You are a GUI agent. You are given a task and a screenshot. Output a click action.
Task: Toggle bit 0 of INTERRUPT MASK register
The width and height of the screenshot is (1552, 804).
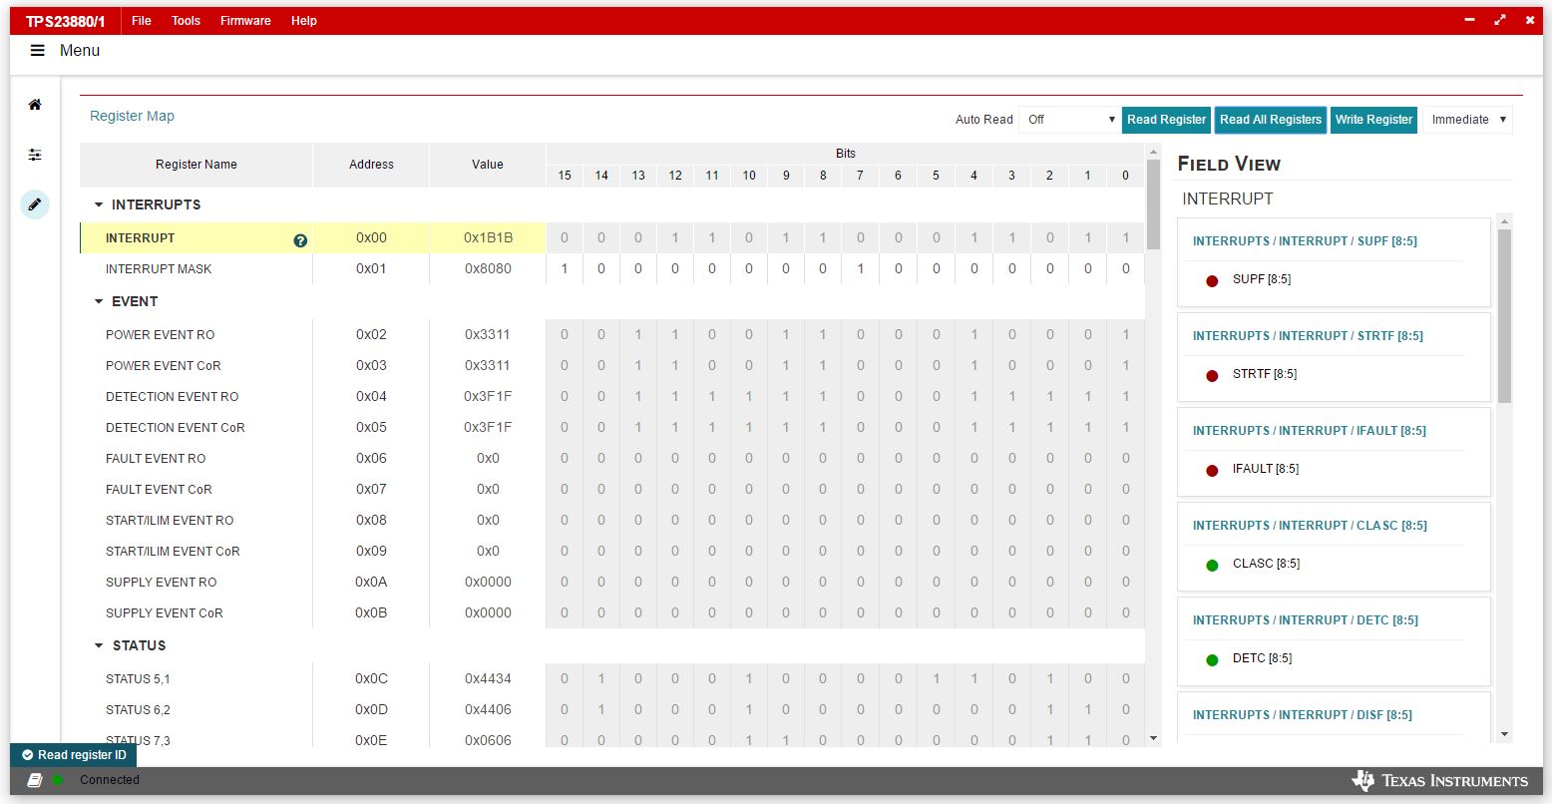coord(1126,269)
